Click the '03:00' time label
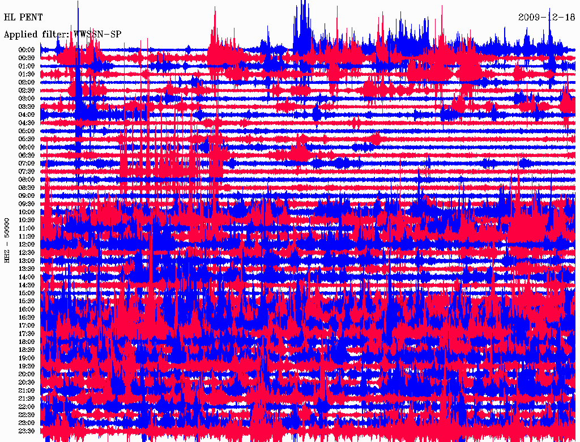This screenshot has height=442, width=580. [27, 99]
